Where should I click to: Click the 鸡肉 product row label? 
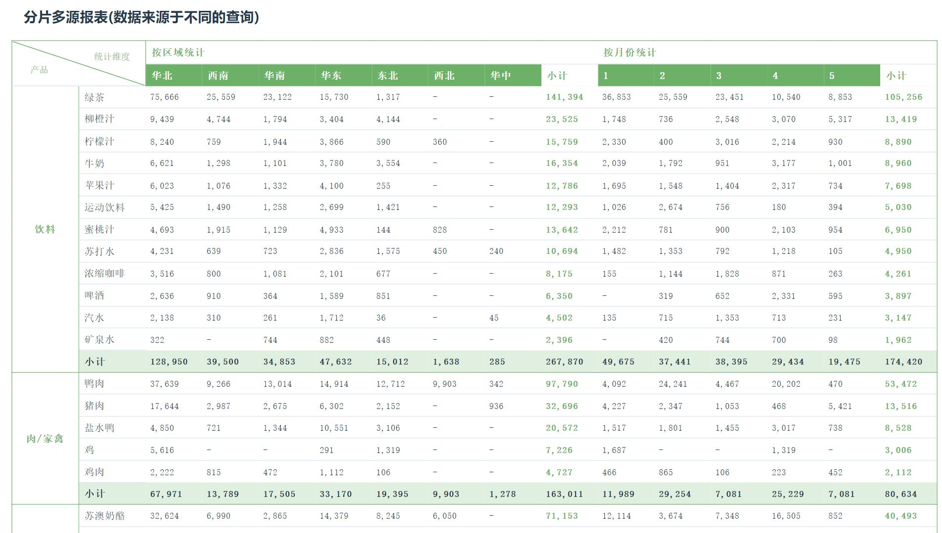[94, 472]
